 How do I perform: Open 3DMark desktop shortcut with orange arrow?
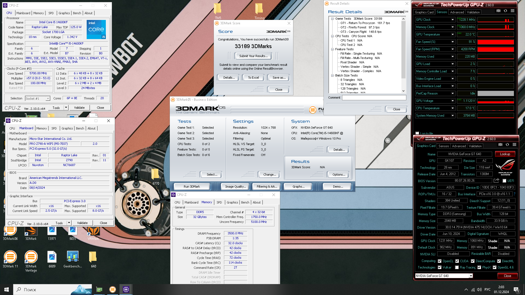click(31, 233)
